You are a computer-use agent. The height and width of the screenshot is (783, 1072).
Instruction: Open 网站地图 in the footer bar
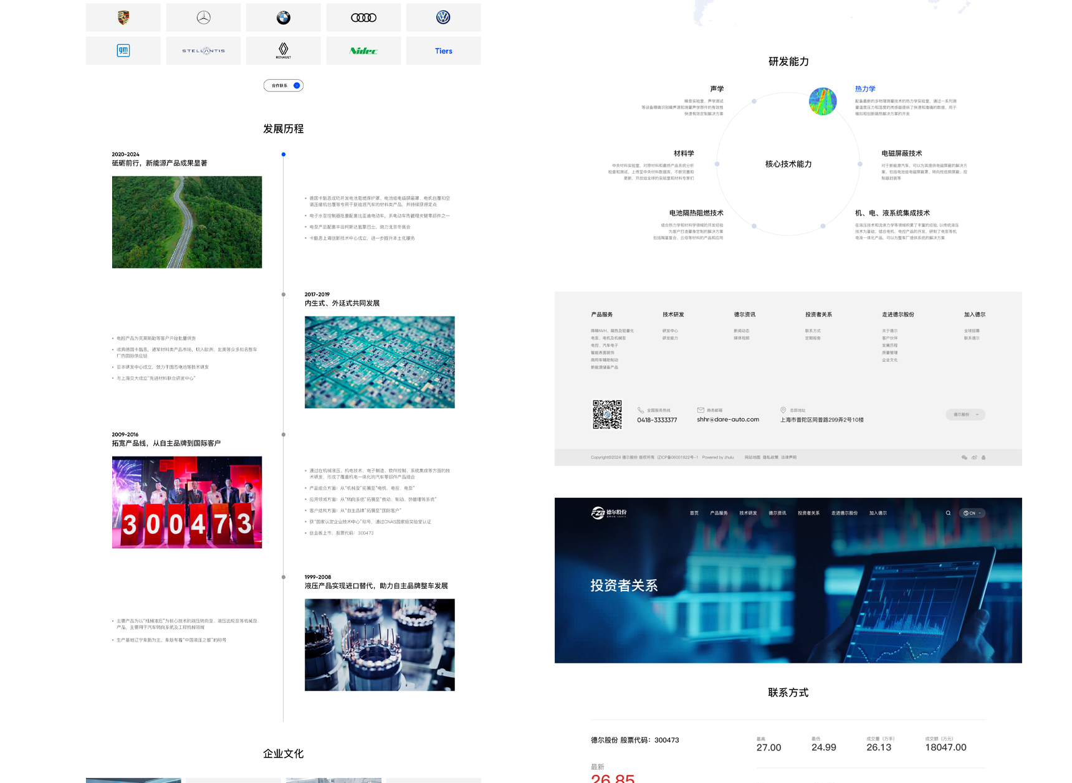click(752, 457)
